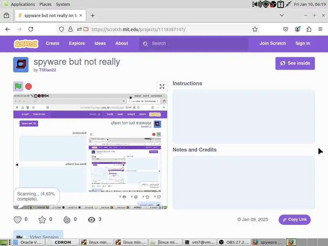Image resolution: width=328 pixels, height=246 pixels.
Task: Stop the project with red stop button
Action: 29,86
